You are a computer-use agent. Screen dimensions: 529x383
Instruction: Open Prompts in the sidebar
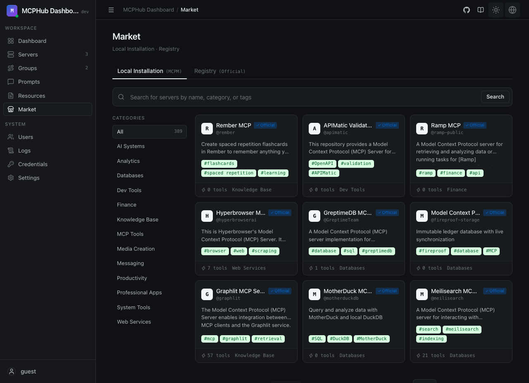[48, 82]
